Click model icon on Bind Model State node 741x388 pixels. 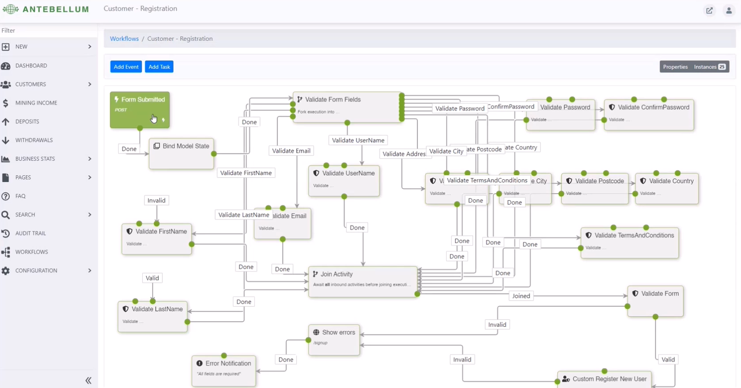click(x=157, y=146)
